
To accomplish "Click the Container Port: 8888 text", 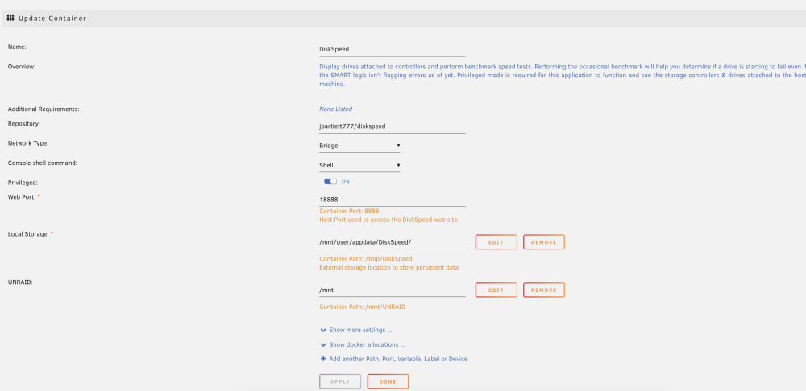I will (349, 211).
